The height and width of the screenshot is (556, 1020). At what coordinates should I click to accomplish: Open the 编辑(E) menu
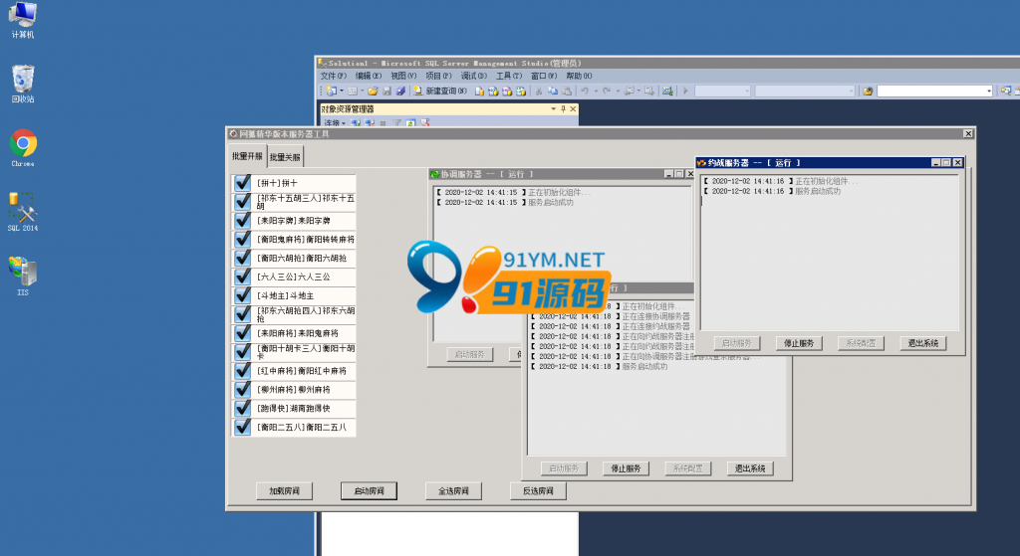coord(369,76)
